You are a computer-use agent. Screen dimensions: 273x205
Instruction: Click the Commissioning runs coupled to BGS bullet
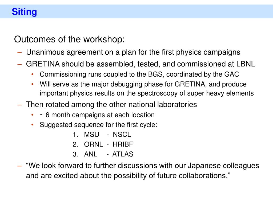coord(139,74)
